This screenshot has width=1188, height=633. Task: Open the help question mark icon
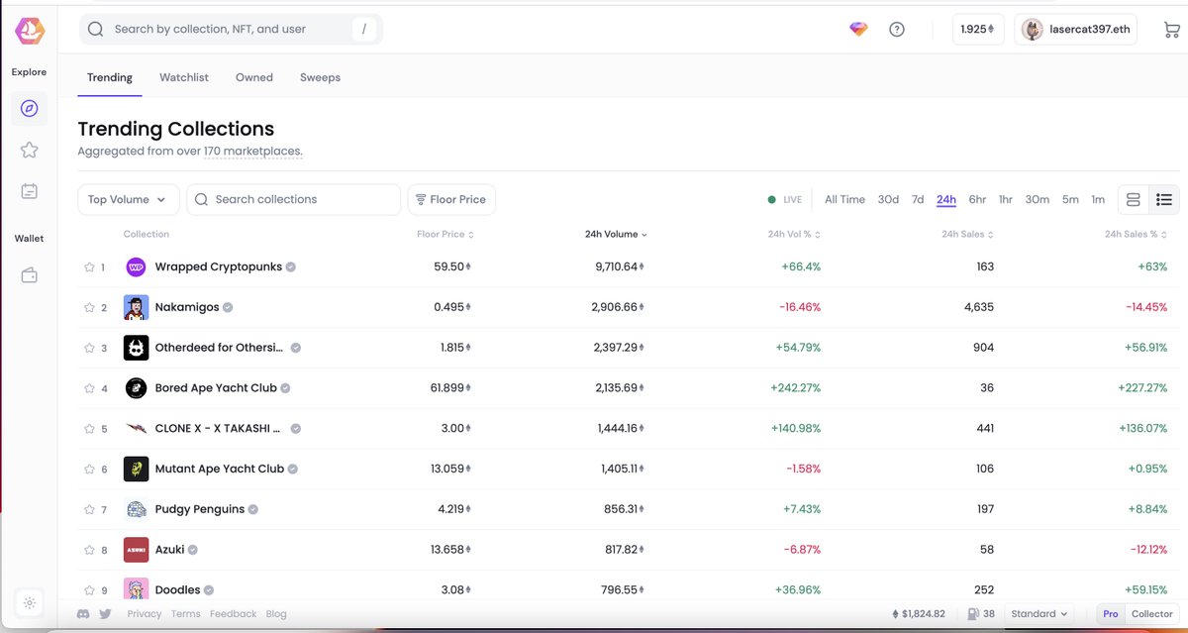(897, 30)
